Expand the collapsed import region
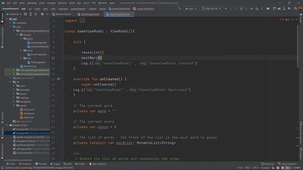The width and height of the screenshot is (303, 170). click(82, 21)
